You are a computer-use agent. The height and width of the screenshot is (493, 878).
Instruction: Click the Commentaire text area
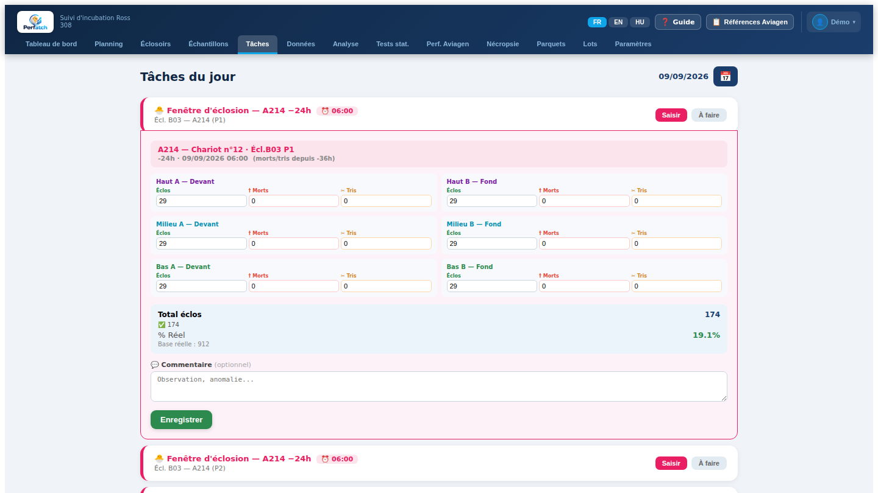tap(439, 386)
